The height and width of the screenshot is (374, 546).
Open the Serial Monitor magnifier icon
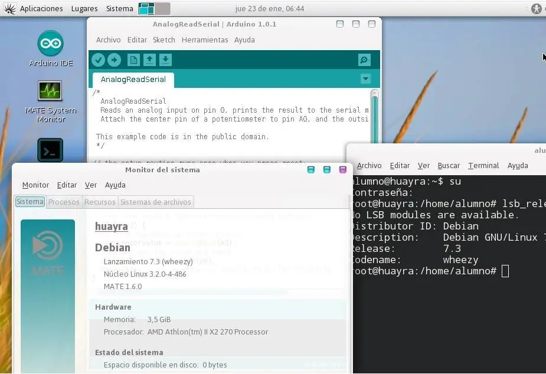tap(364, 60)
